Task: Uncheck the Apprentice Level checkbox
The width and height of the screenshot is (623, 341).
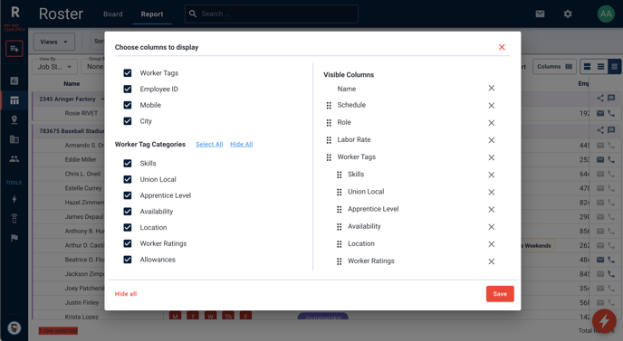Action: [x=127, y=195]
